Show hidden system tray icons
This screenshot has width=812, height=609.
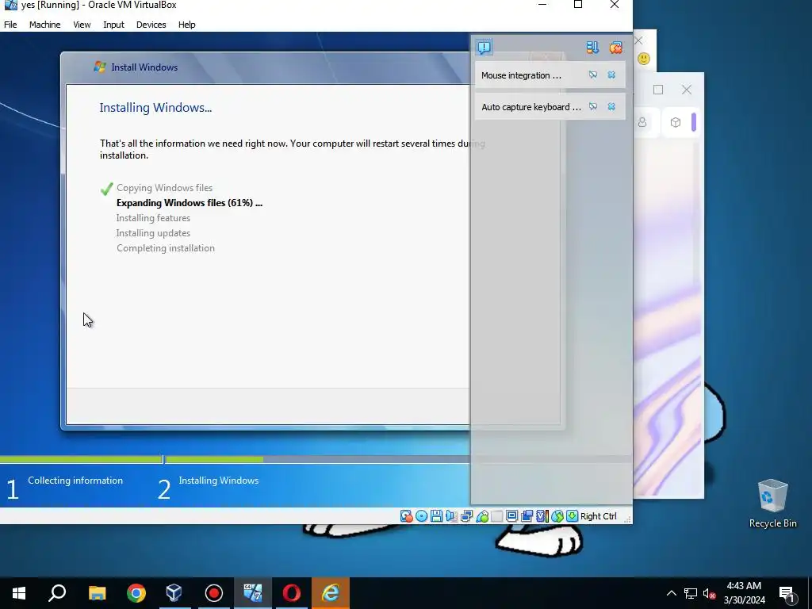click(671, 593)
